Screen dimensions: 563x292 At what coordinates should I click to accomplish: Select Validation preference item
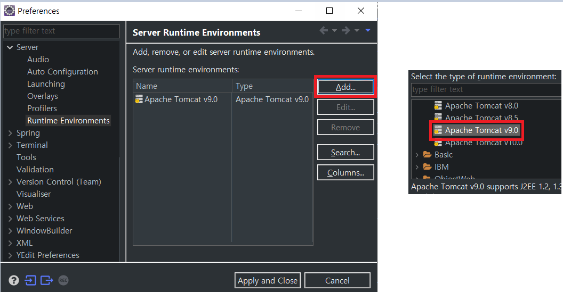click(x=35, y=170)
